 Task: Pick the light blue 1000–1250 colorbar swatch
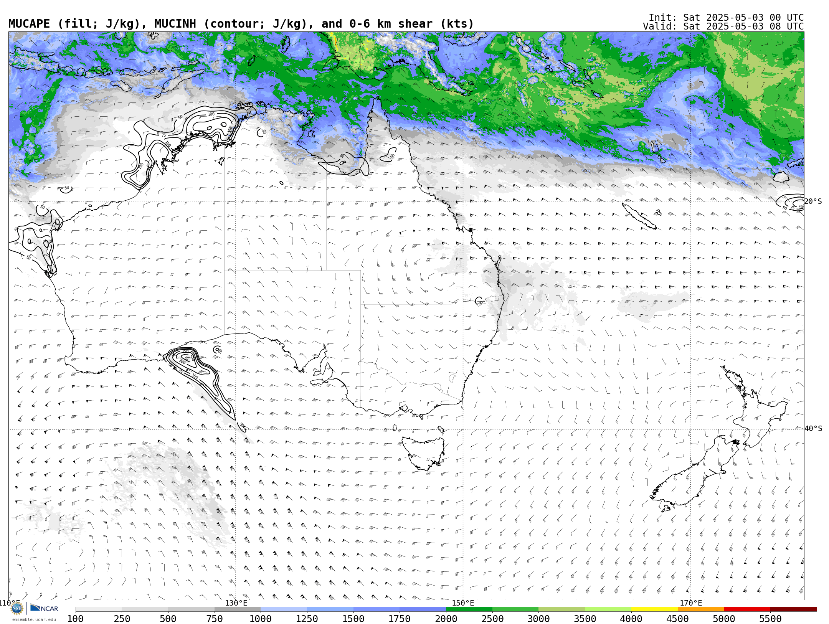(x=284, y=609)
